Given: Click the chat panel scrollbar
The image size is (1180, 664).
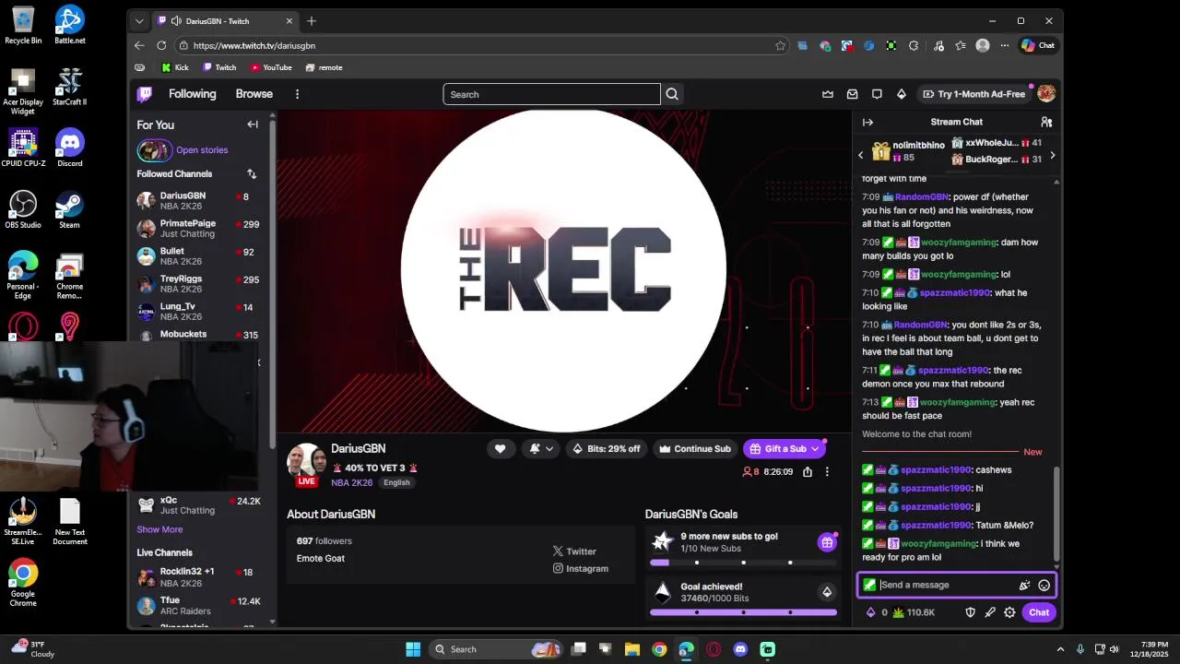Looking at the screenshot, I should pos(1056,513).
